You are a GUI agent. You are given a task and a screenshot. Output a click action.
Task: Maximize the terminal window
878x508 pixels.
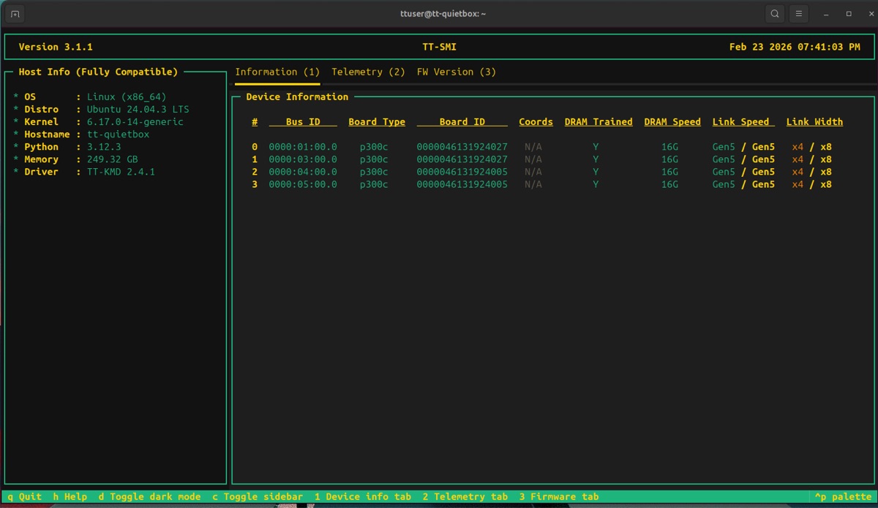(849, 14)
